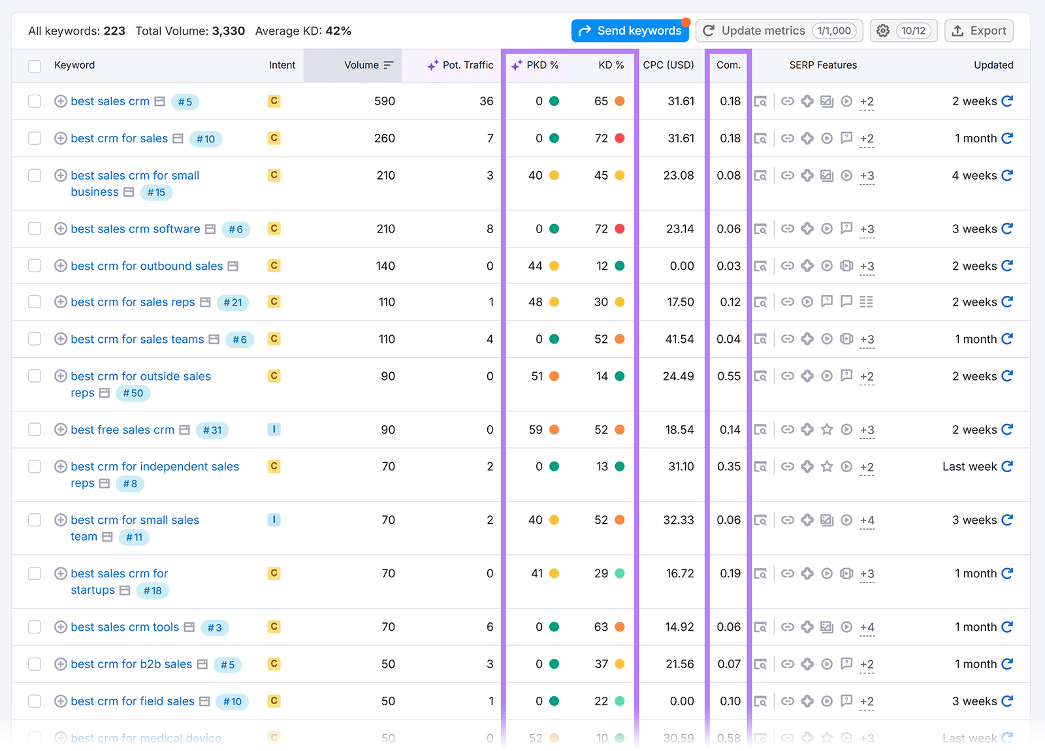This screenshot has height=751, width=1045.
Task: Select the checkbox for "best crm for b2b sales"
Action: point(35,664)
